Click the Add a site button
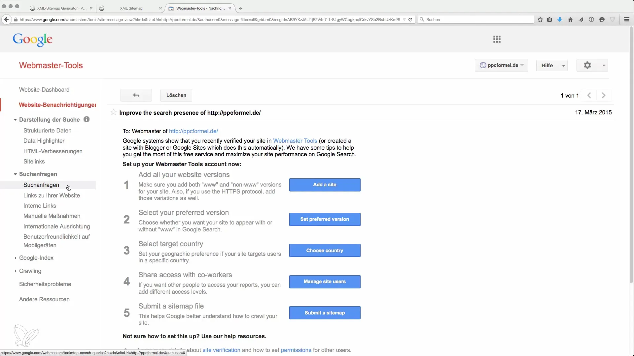634x356 pixels. tap(325, 185)
